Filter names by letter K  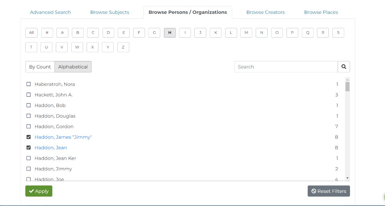(216, 32)
